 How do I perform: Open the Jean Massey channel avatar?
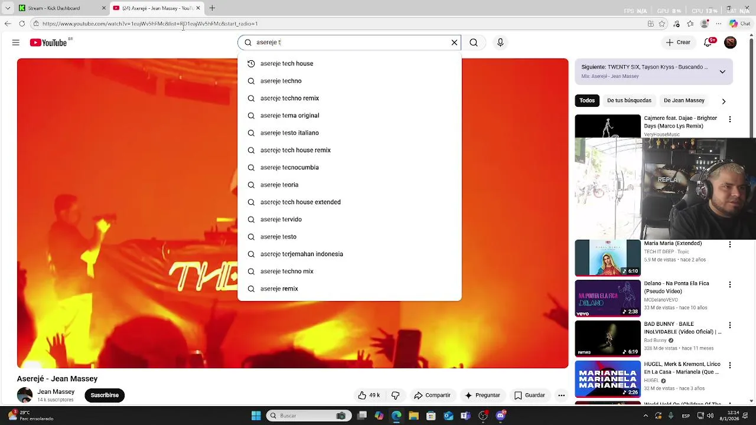25,395
